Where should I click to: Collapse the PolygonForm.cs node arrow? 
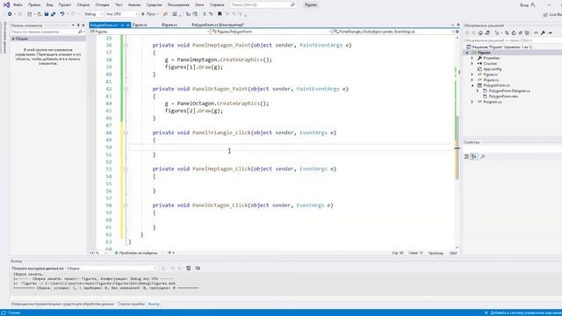tap(472, 86)
